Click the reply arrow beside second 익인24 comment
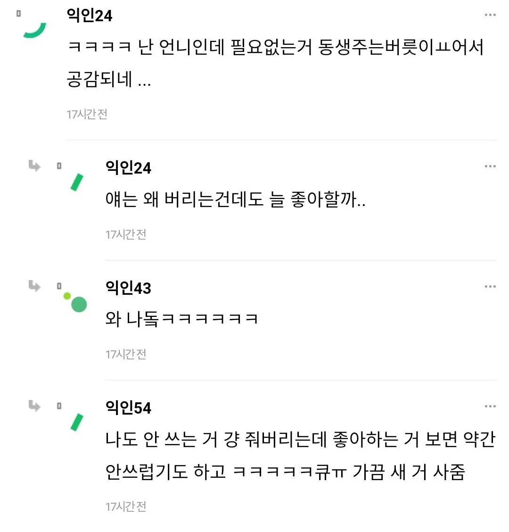509x532 pixels. pyautogui.click(x=34, y=166)
